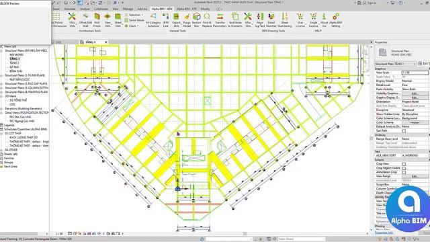Expand Structural Plans (2.PILE CAP PLAN) node

pos(1,83)
